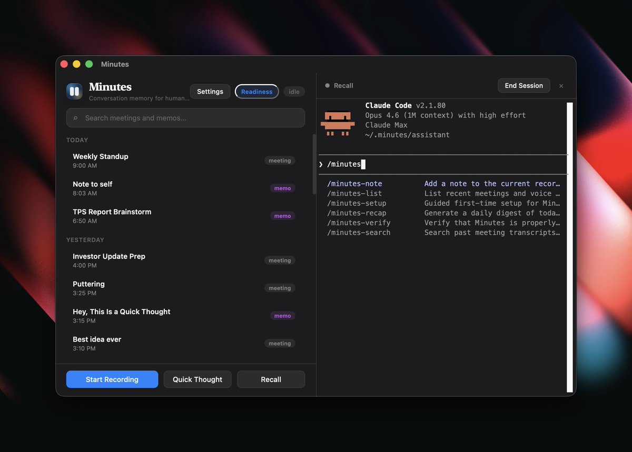Open Hey, This Is a Quick Thought memo
Viewport: 632px width, 452px height.
185,316
